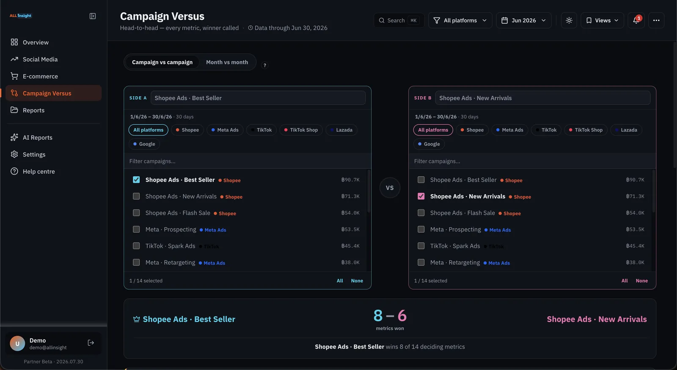The height and width of the screenshot is (370, 677).
Task: Open Social Media trend icon
Action: coord(14,59)
